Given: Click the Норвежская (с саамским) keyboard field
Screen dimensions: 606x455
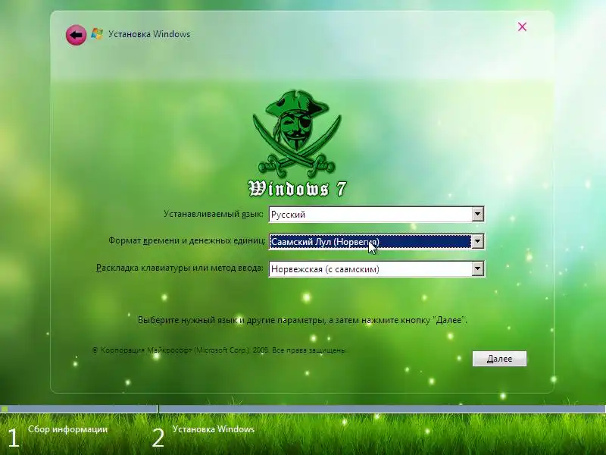Looking at the screenshot, I should pyautogui.click(x=376, y=268).
